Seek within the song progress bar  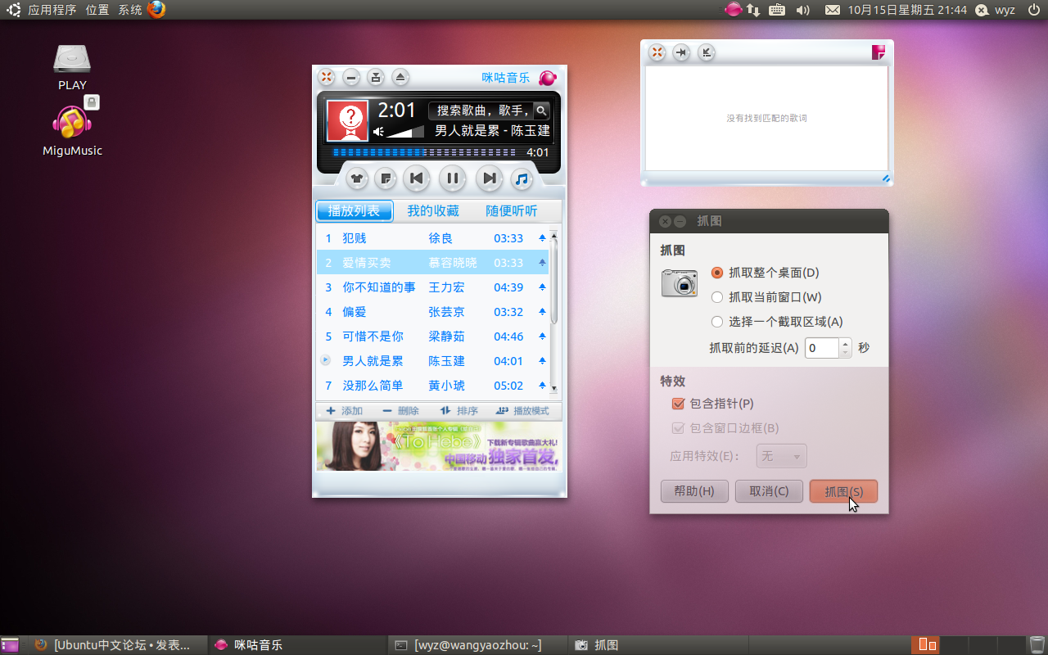coord(424,152)
